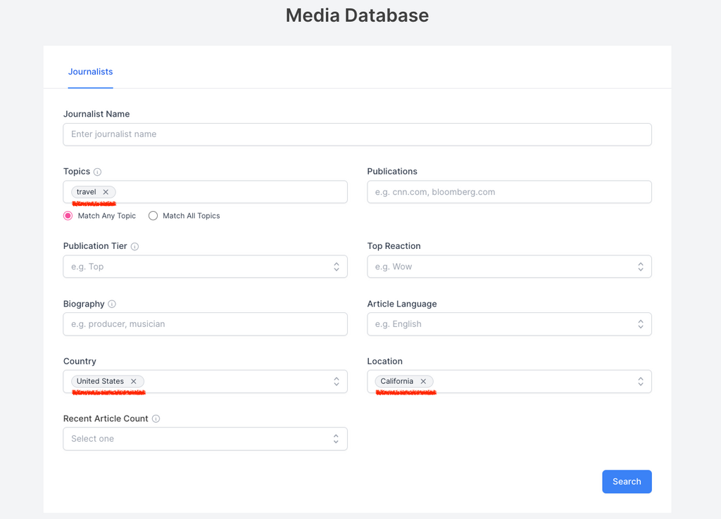The width and height of the screenshot is (721, 519).
Task: Click the info icon next to Biography
Action: point(112,305)
